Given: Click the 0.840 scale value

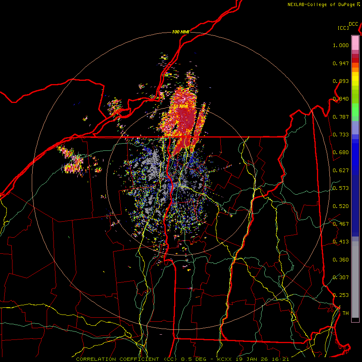Looking at the screenshot, I should point(341,99).
